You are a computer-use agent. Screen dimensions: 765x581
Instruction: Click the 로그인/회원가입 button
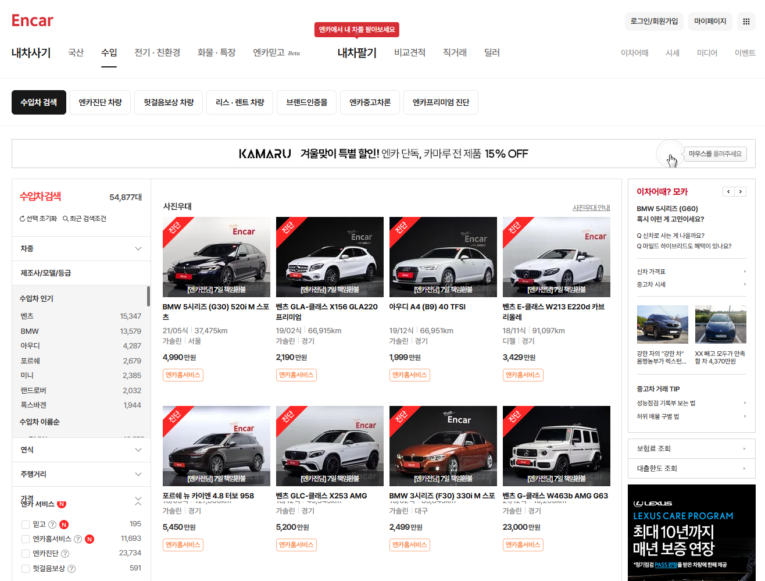[x=655, y=22]
